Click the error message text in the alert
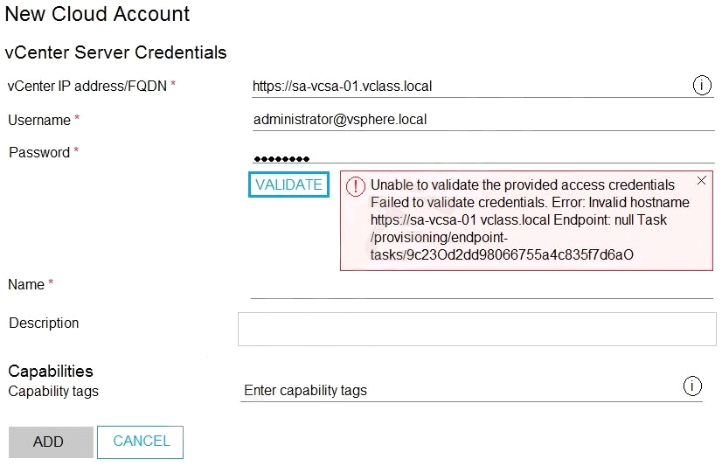 tap(524, 219)
